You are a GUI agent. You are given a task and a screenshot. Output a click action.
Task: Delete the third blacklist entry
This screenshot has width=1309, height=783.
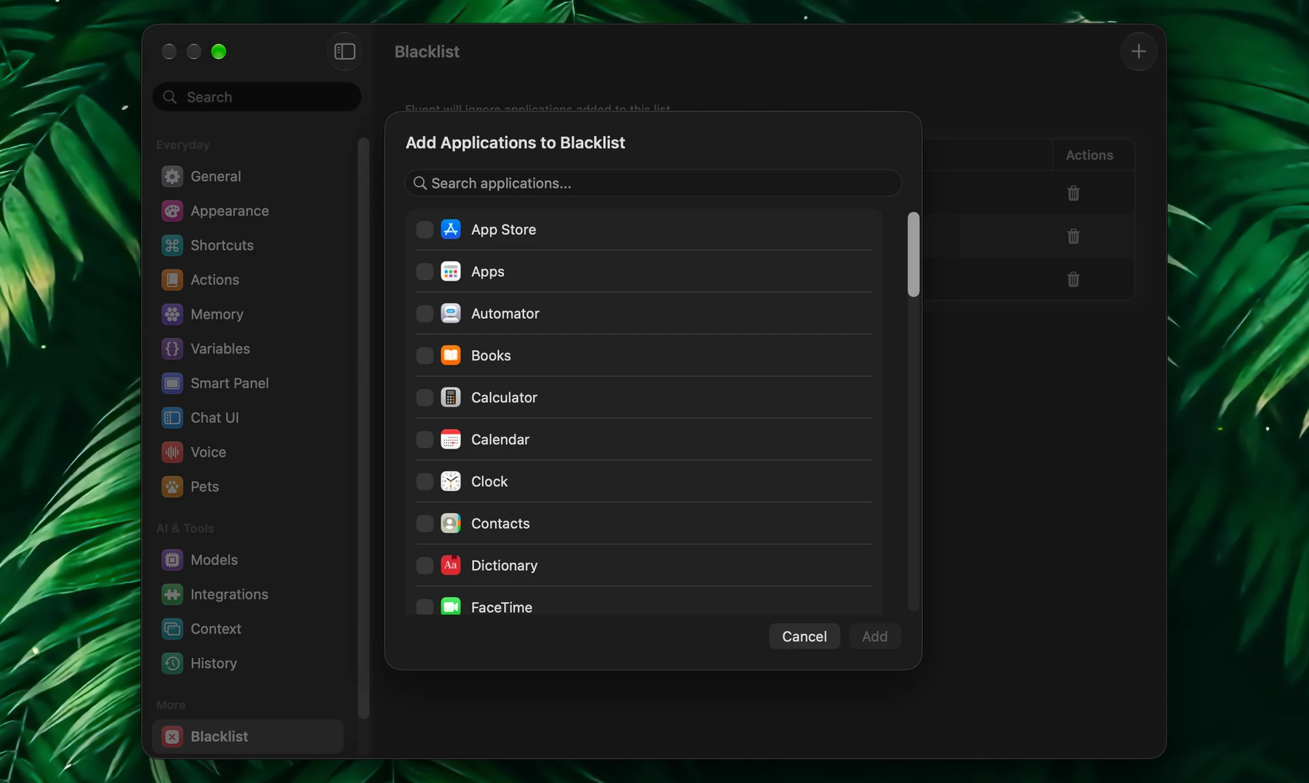1073,279
